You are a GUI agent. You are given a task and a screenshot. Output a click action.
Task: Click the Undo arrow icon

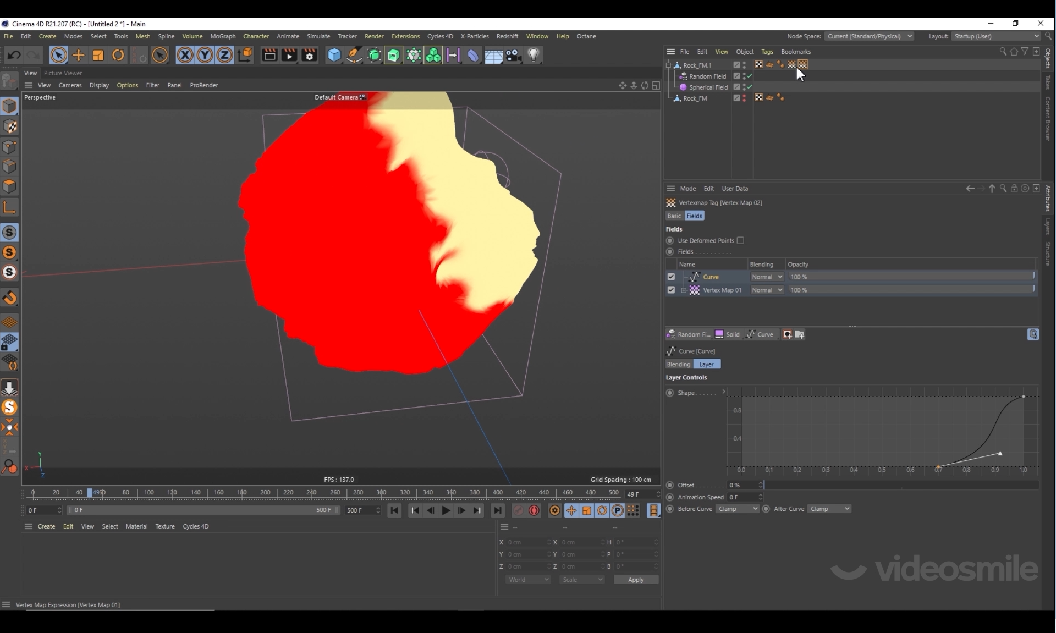tap(14, 55)
